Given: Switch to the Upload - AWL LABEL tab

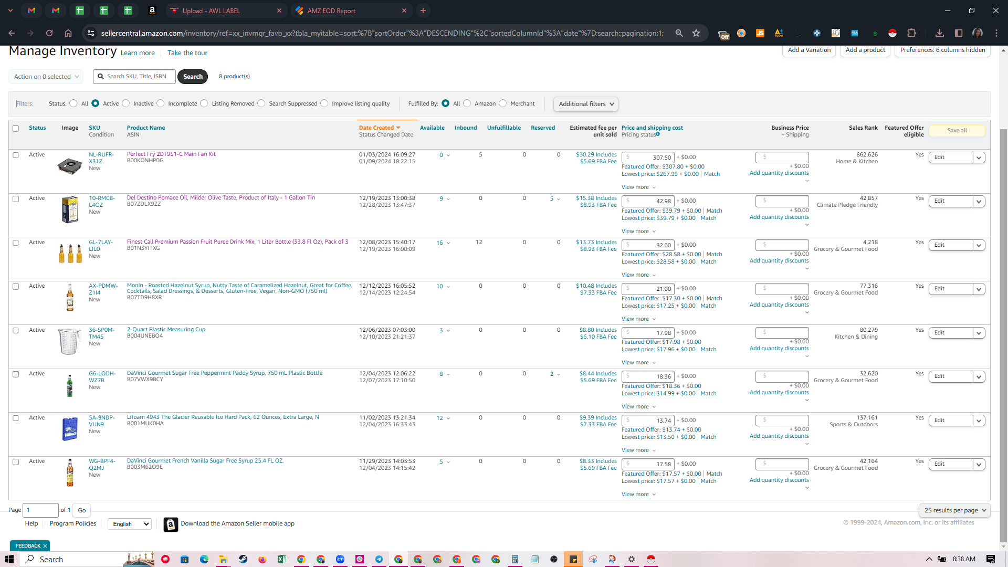Looking at the screenshot, I should click(226, 10).
